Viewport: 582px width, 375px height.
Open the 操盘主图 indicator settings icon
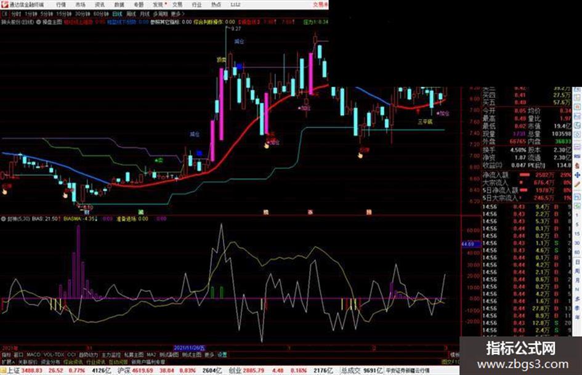[38, 22]
